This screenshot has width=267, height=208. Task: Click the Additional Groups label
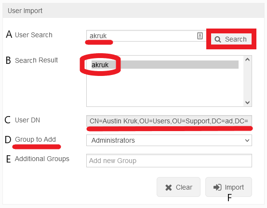point(42,159)
